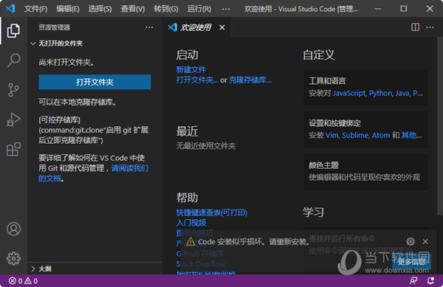Screen dimensions: 443x287
Task: Click the 无最近使用文件夹 text
Action: (206, 146)
